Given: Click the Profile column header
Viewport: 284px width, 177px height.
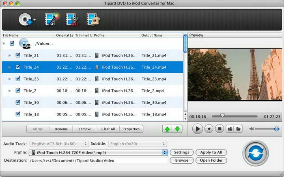Looking at the screenshot, I should [x=116, y=35].
